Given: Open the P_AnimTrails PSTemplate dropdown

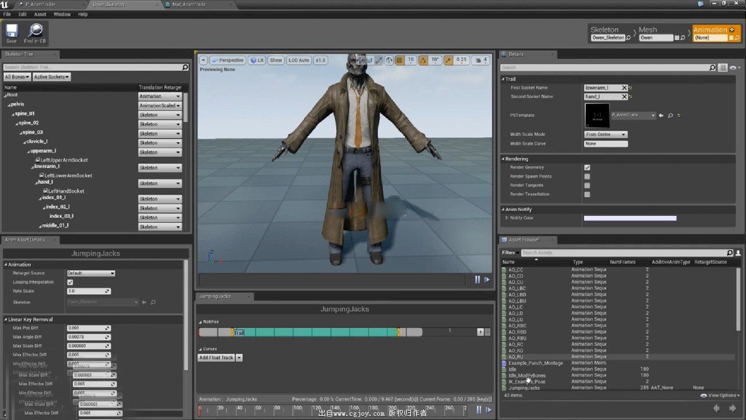Looking at the screenshot, I should (633, 115).
